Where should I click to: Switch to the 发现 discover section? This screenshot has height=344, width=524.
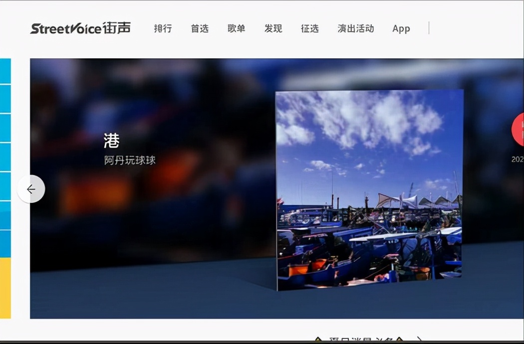click(273, 28)
